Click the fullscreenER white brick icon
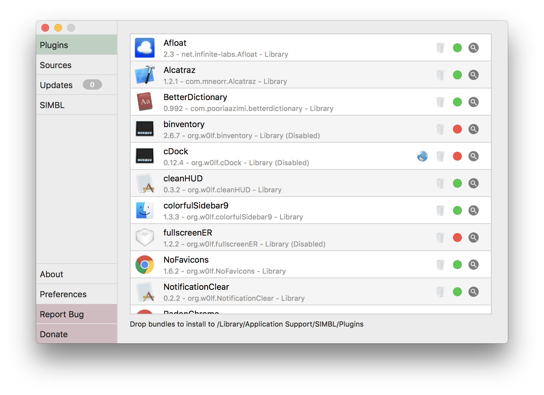544x395 pixels. tap(145, 238)
